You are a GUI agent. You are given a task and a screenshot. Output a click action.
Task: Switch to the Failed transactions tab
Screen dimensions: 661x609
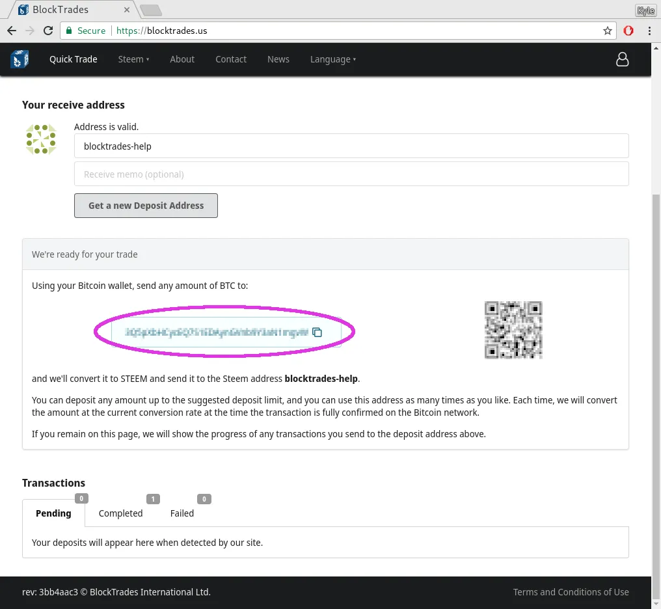point(182,513)
